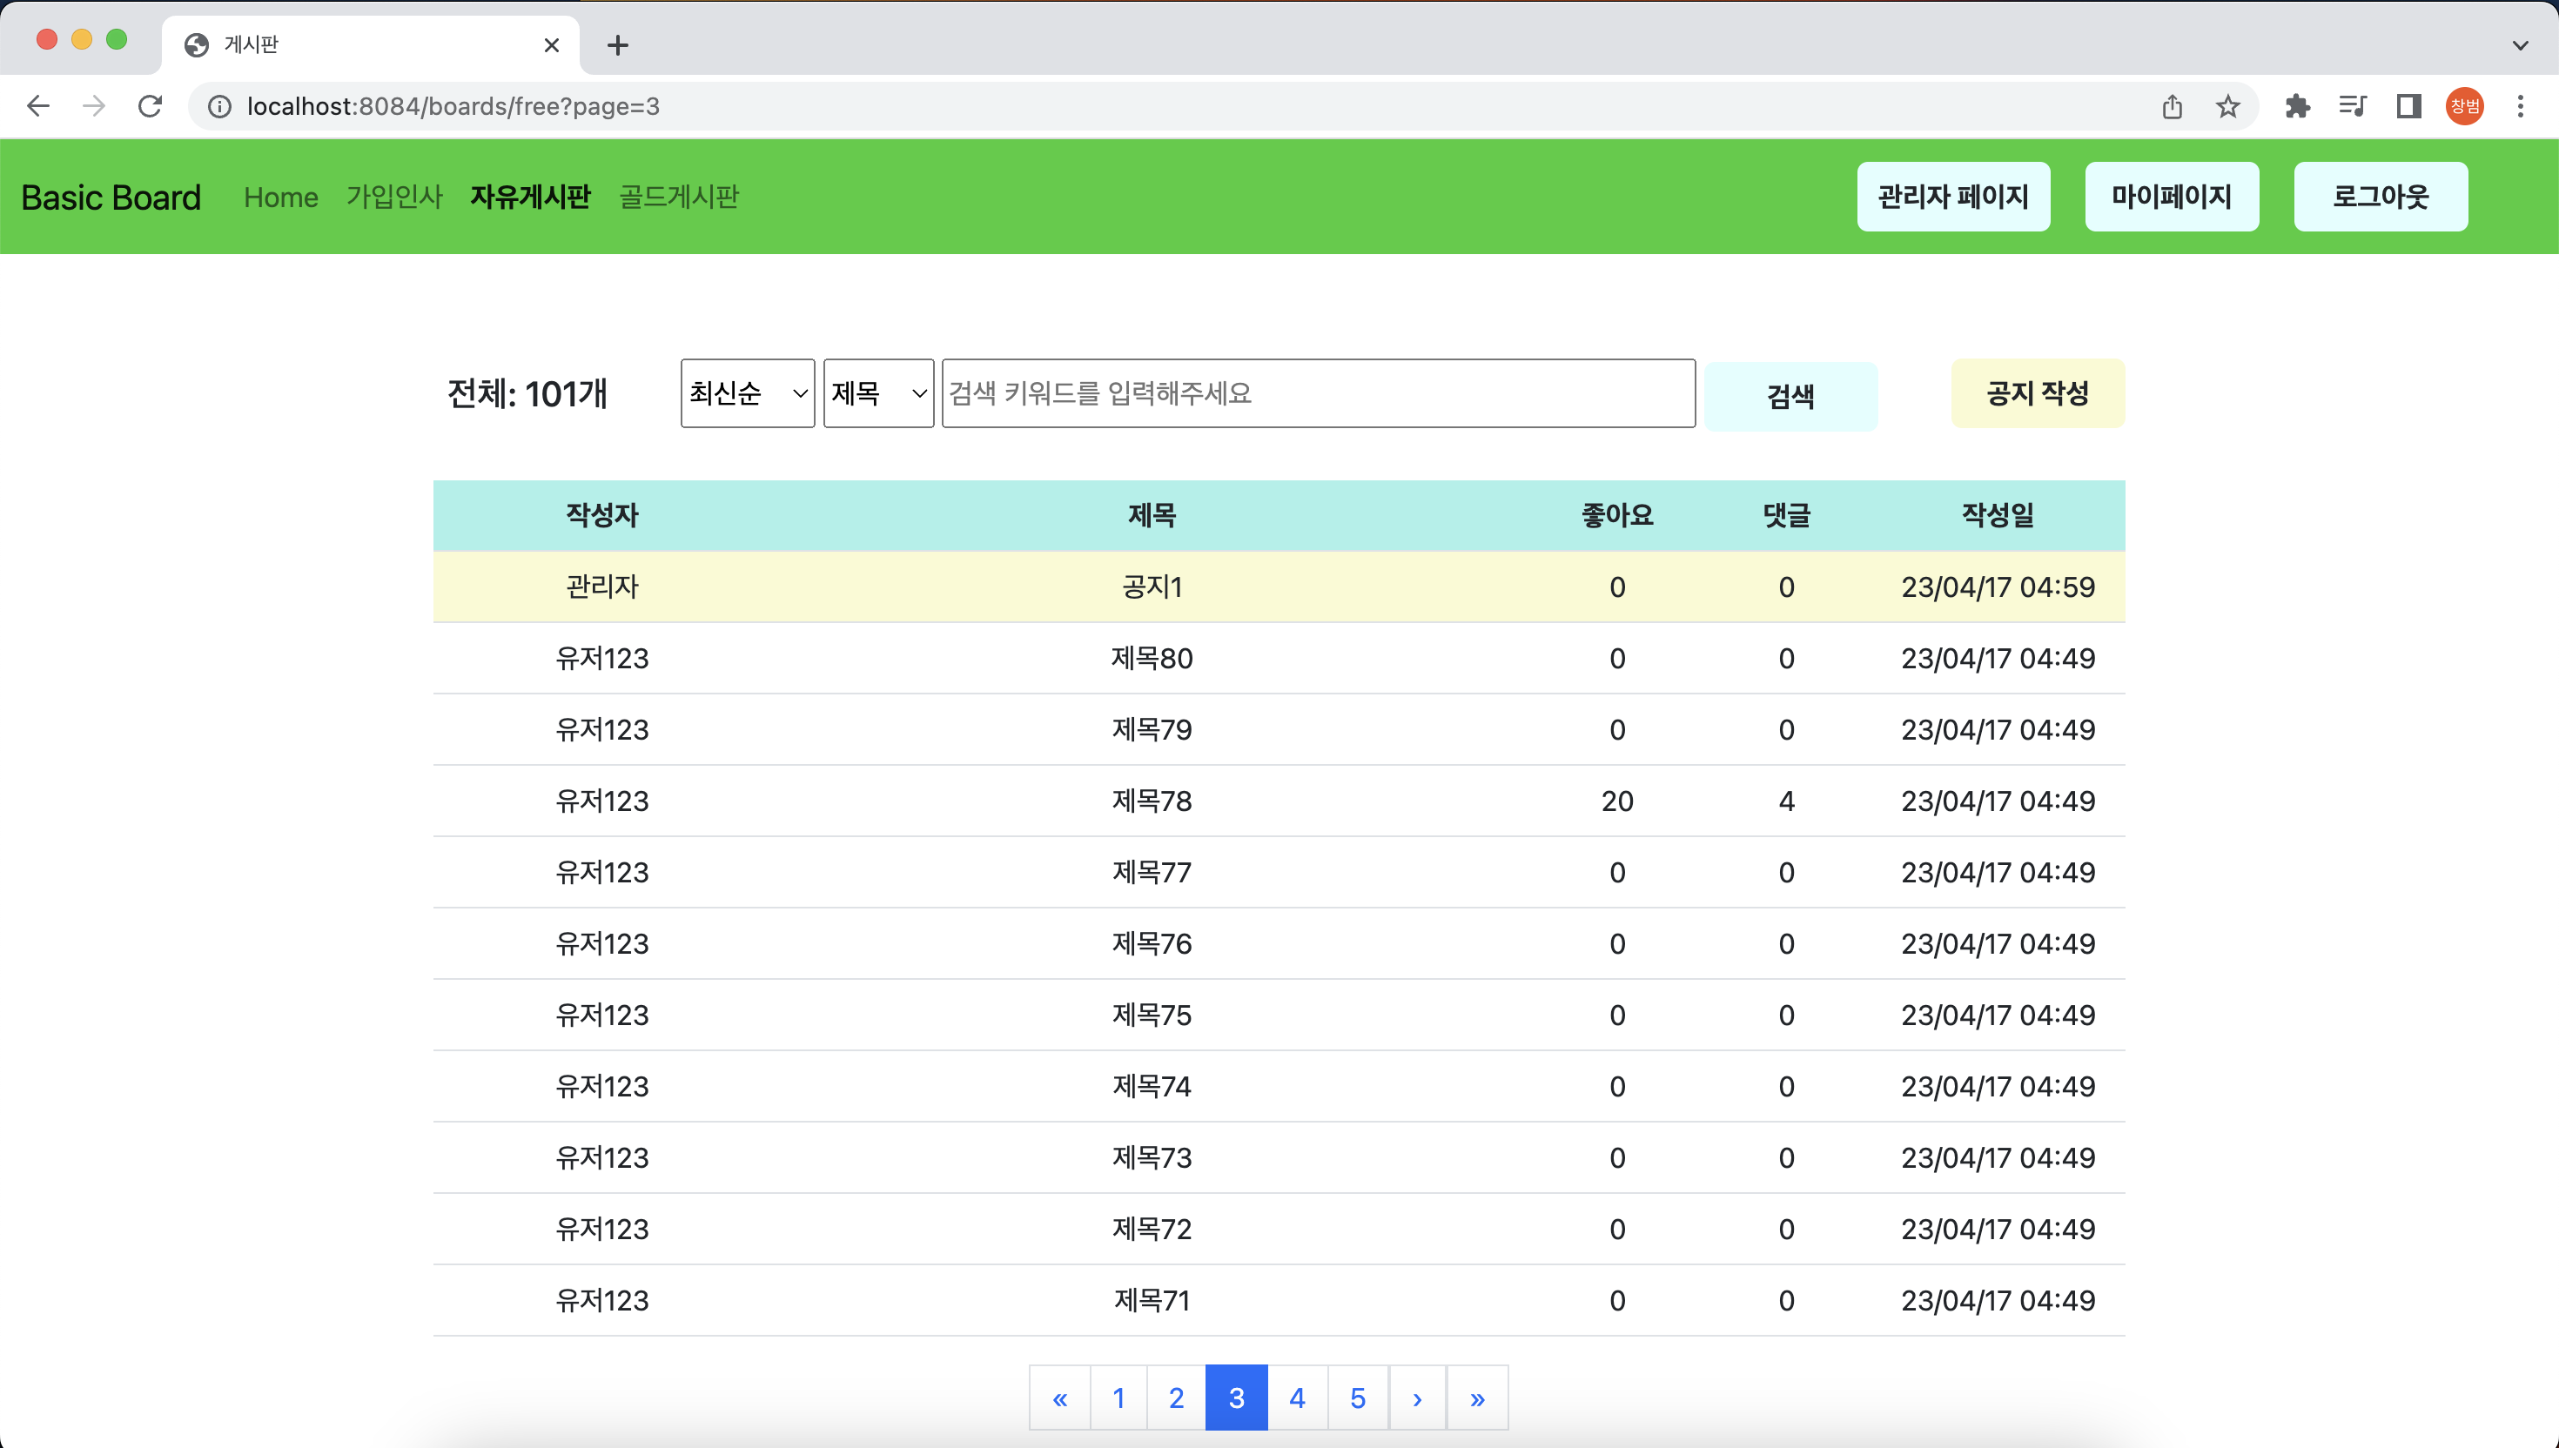Expand the 최신순 sort dropdown
This screenshot has height=1448, width=2559.
(747, 394)
